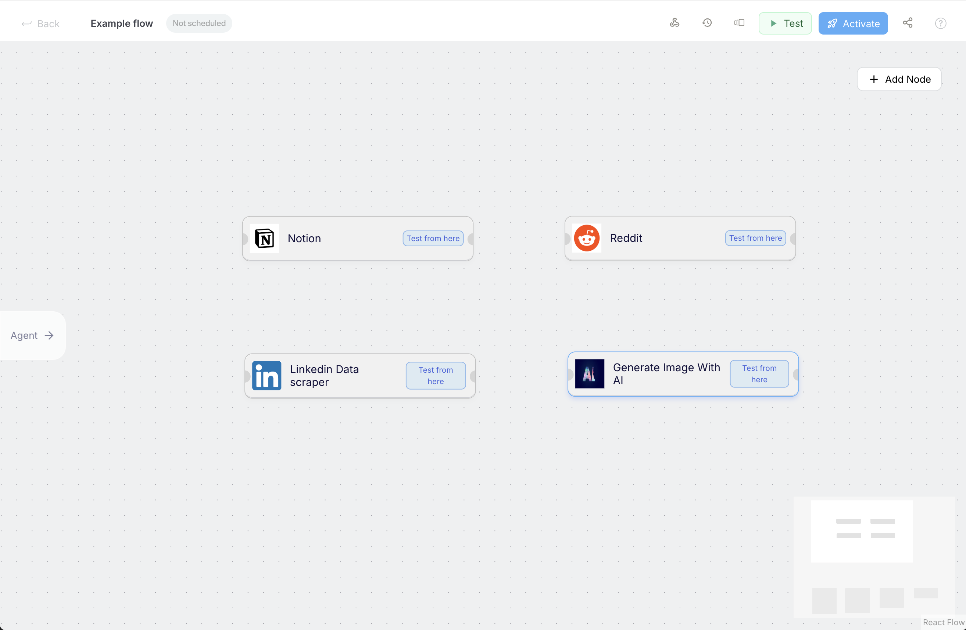
Task: Click the Generate Image AI thumbnail icon
Action: pos(589,374)
